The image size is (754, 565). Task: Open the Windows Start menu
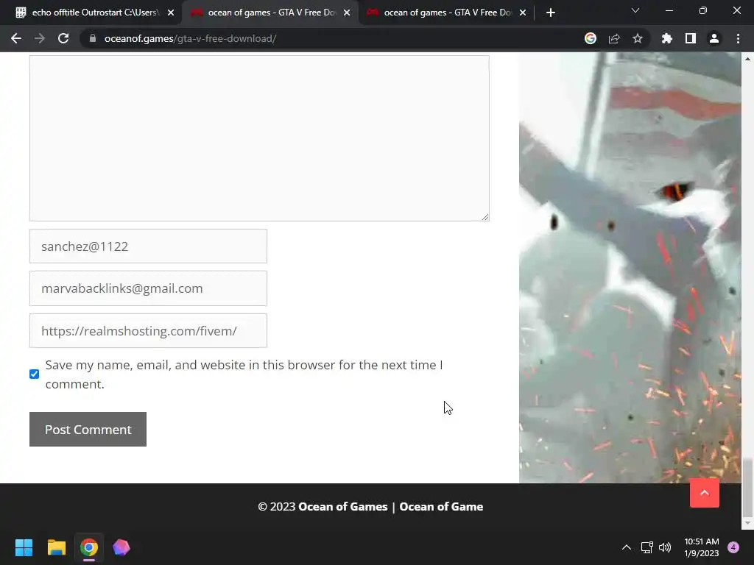24,547
